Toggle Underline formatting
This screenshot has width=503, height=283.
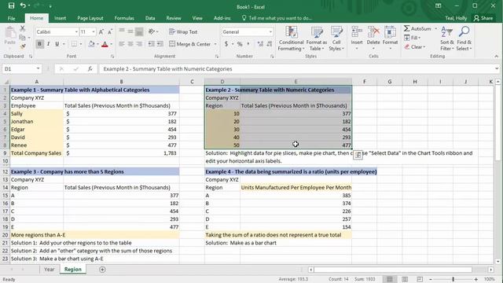[x=57, y=44]
